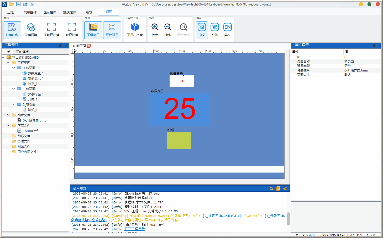Float the 属性设置 panel
This screenshot has height=238, width=383.
374,45
